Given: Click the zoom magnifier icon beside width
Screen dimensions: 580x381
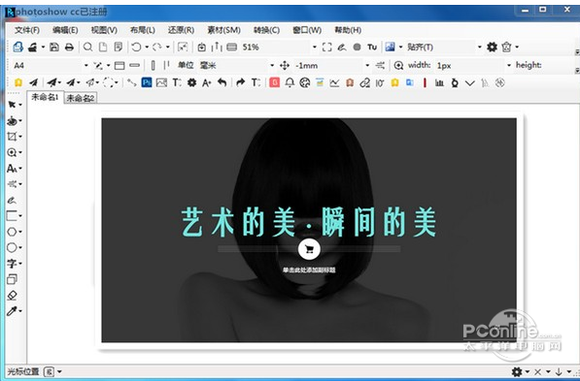Looking at the screenshot, I should (398, 65).
